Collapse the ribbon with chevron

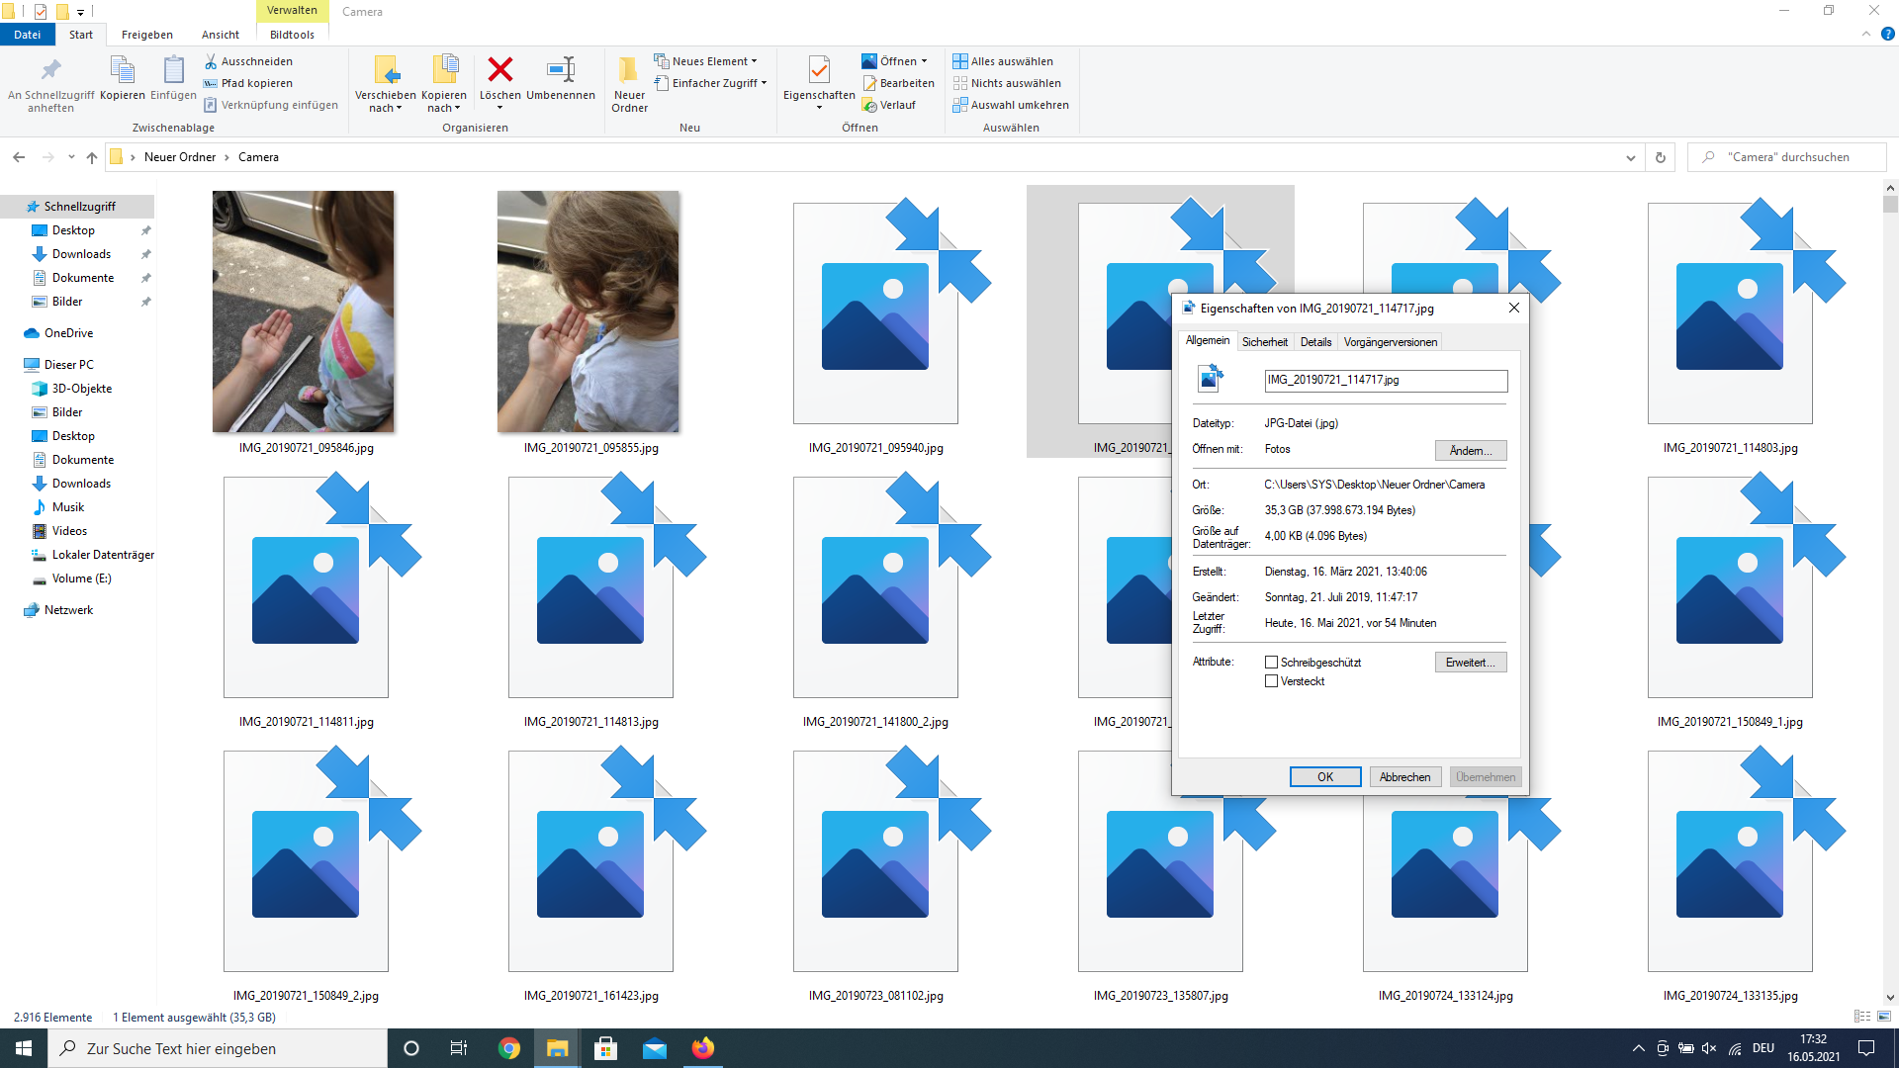pyautogui.click(x=1866, y=34)
